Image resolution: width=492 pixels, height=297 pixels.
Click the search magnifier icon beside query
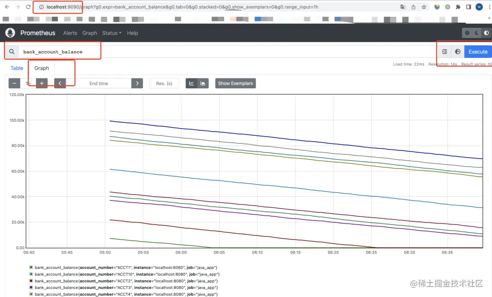tap(11, 51)
